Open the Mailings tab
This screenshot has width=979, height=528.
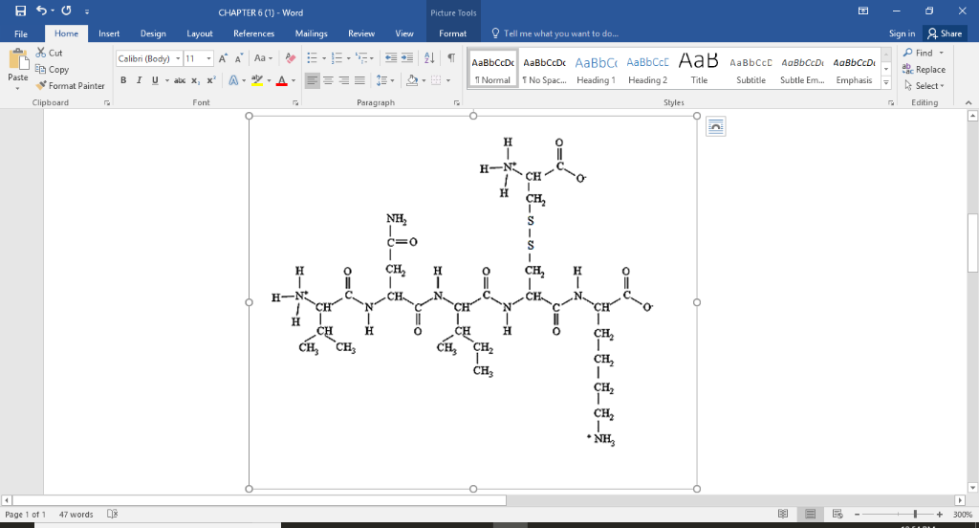tap(311, 33)
